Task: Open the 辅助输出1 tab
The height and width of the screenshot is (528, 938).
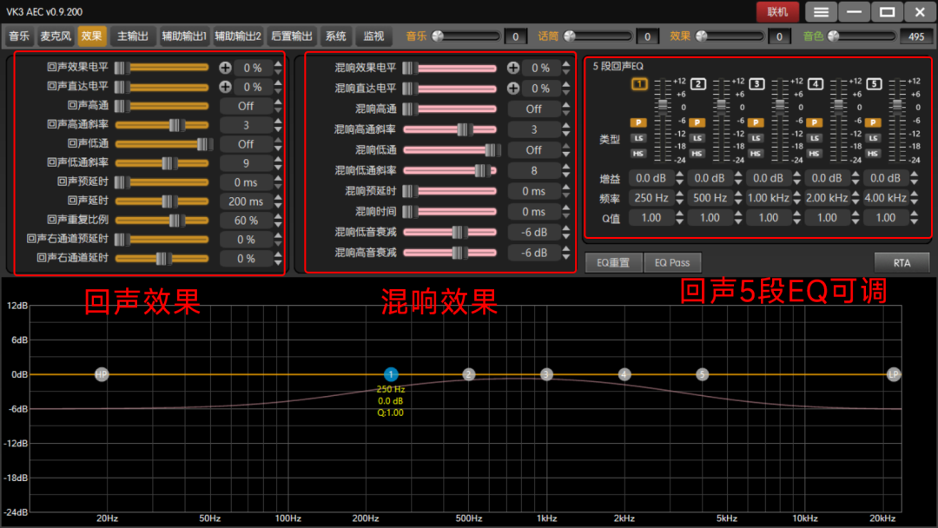Action: tap(183, 36)
